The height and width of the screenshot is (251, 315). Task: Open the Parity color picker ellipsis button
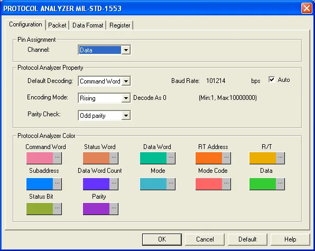(114, 209)
